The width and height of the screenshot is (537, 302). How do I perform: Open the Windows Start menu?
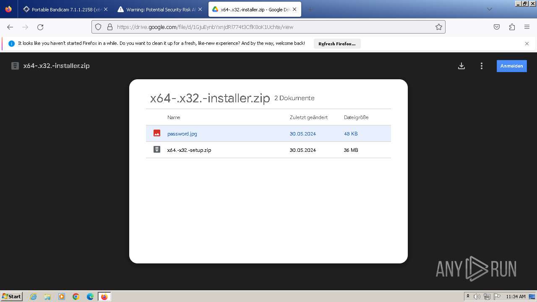(x=11, y=296)
